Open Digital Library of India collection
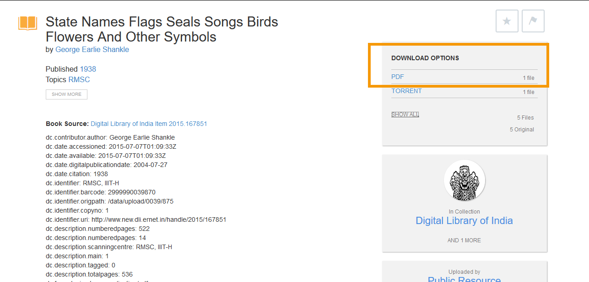 point(464,220)
